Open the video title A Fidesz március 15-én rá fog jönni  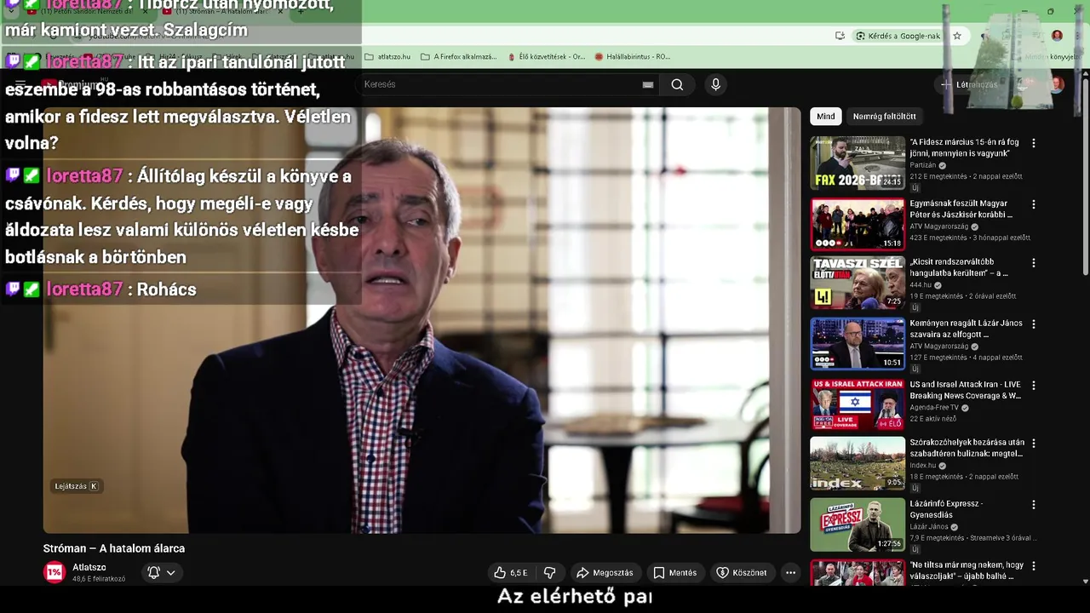click(x=964, y=148)
